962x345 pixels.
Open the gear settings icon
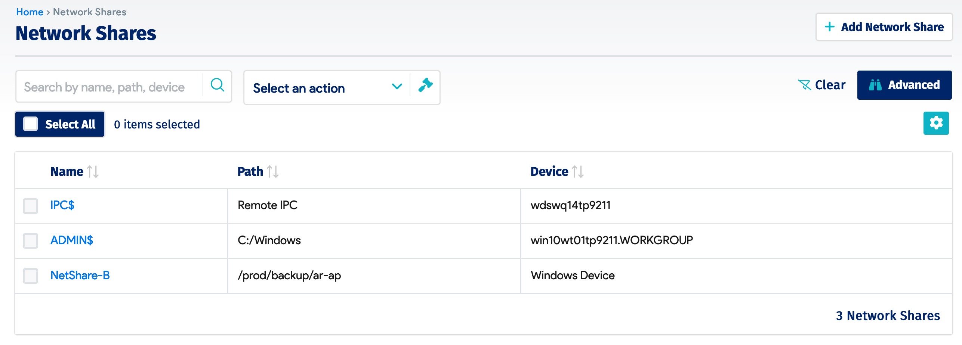point(936,123)
